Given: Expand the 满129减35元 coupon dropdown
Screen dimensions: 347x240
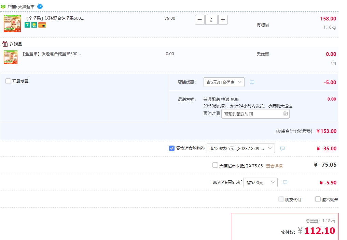Looking at the screenshot, I should pos(241,148).
